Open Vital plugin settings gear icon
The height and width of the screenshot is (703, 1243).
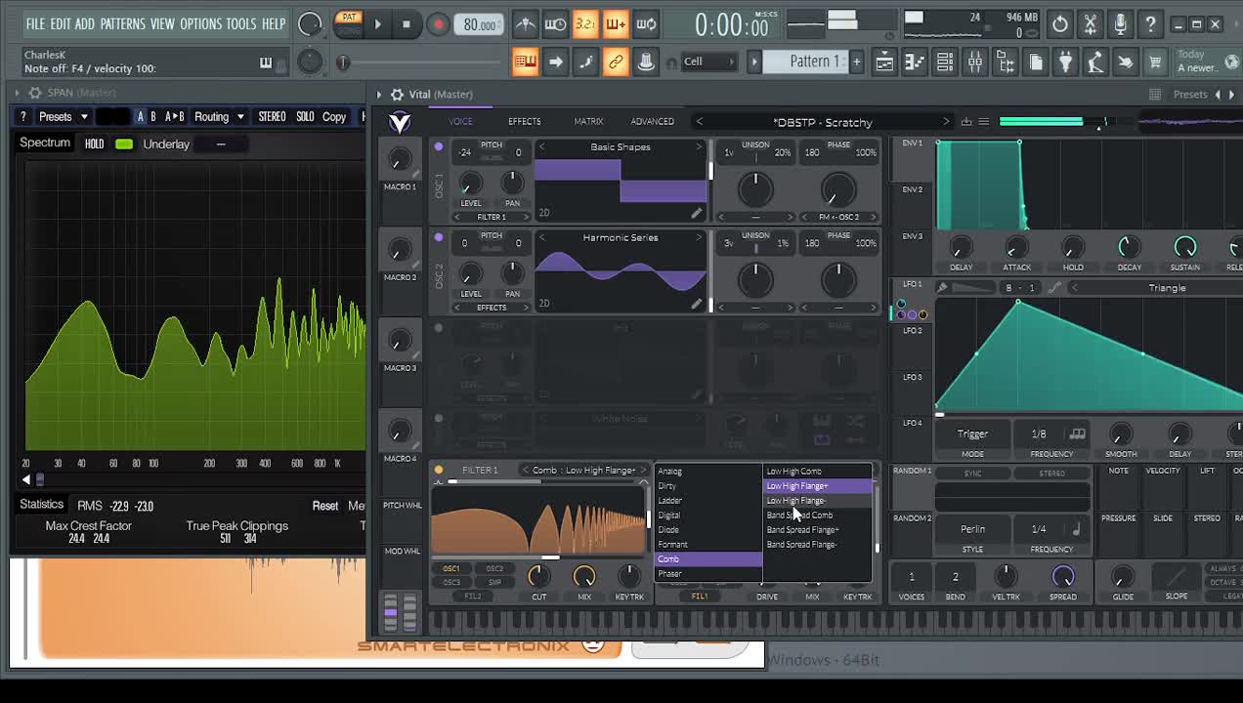coord(397,95)
